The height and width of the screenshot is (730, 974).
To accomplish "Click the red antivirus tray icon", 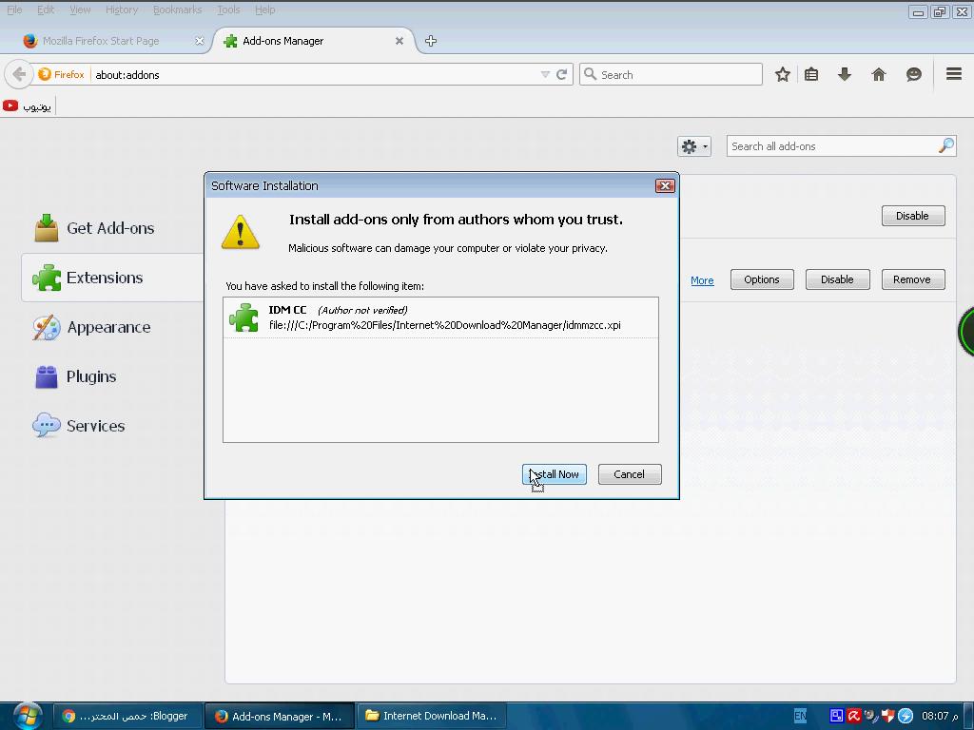I will [x=853, y=716].
